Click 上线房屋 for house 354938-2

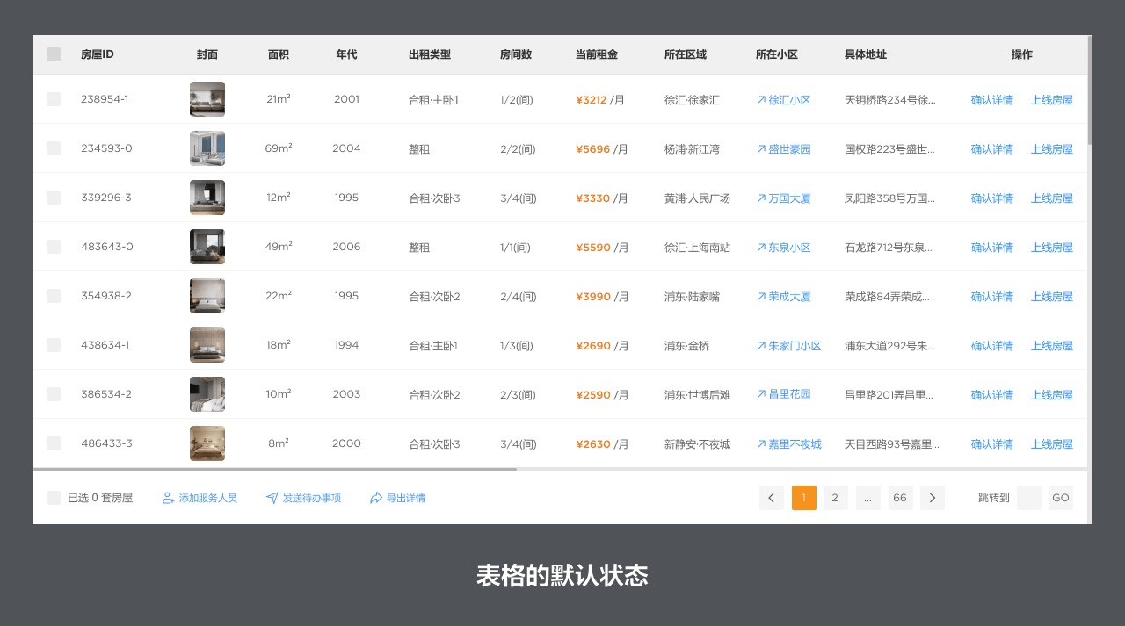point(1052,297)
